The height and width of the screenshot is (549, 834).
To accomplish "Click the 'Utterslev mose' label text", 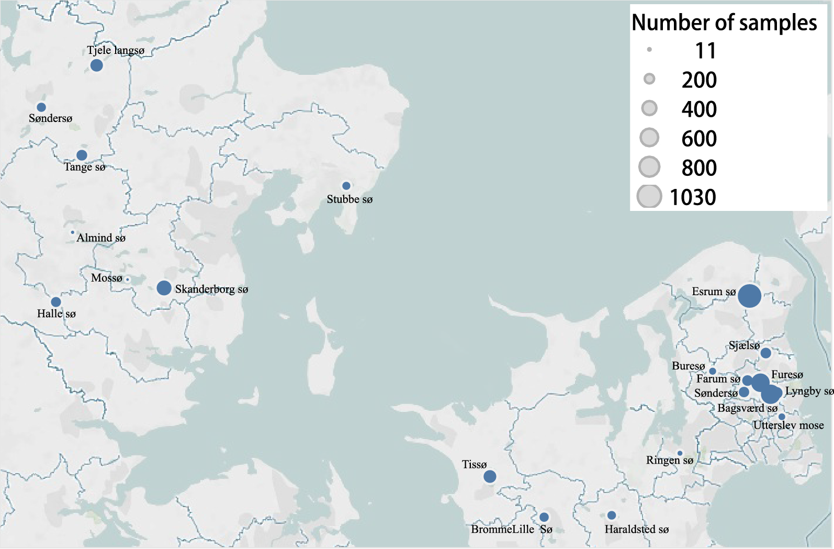I will click(x=788, y=425).
